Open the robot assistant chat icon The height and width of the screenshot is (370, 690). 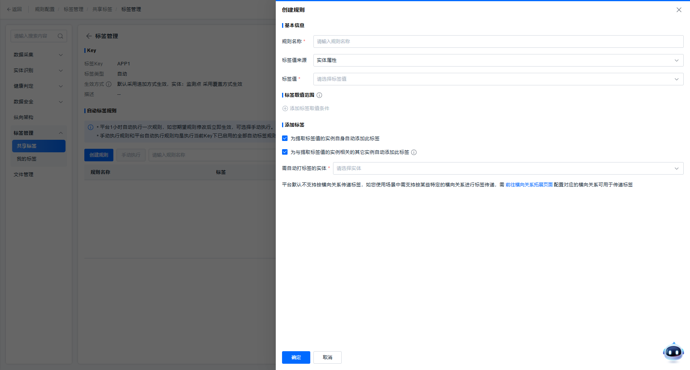click(x=673, y=352)
